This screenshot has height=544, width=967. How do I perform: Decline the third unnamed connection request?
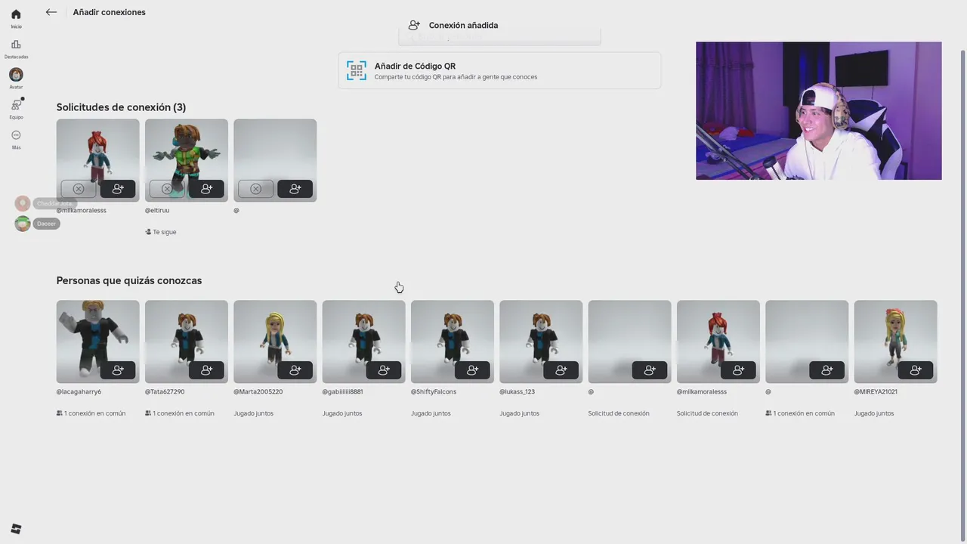[255, 189]
